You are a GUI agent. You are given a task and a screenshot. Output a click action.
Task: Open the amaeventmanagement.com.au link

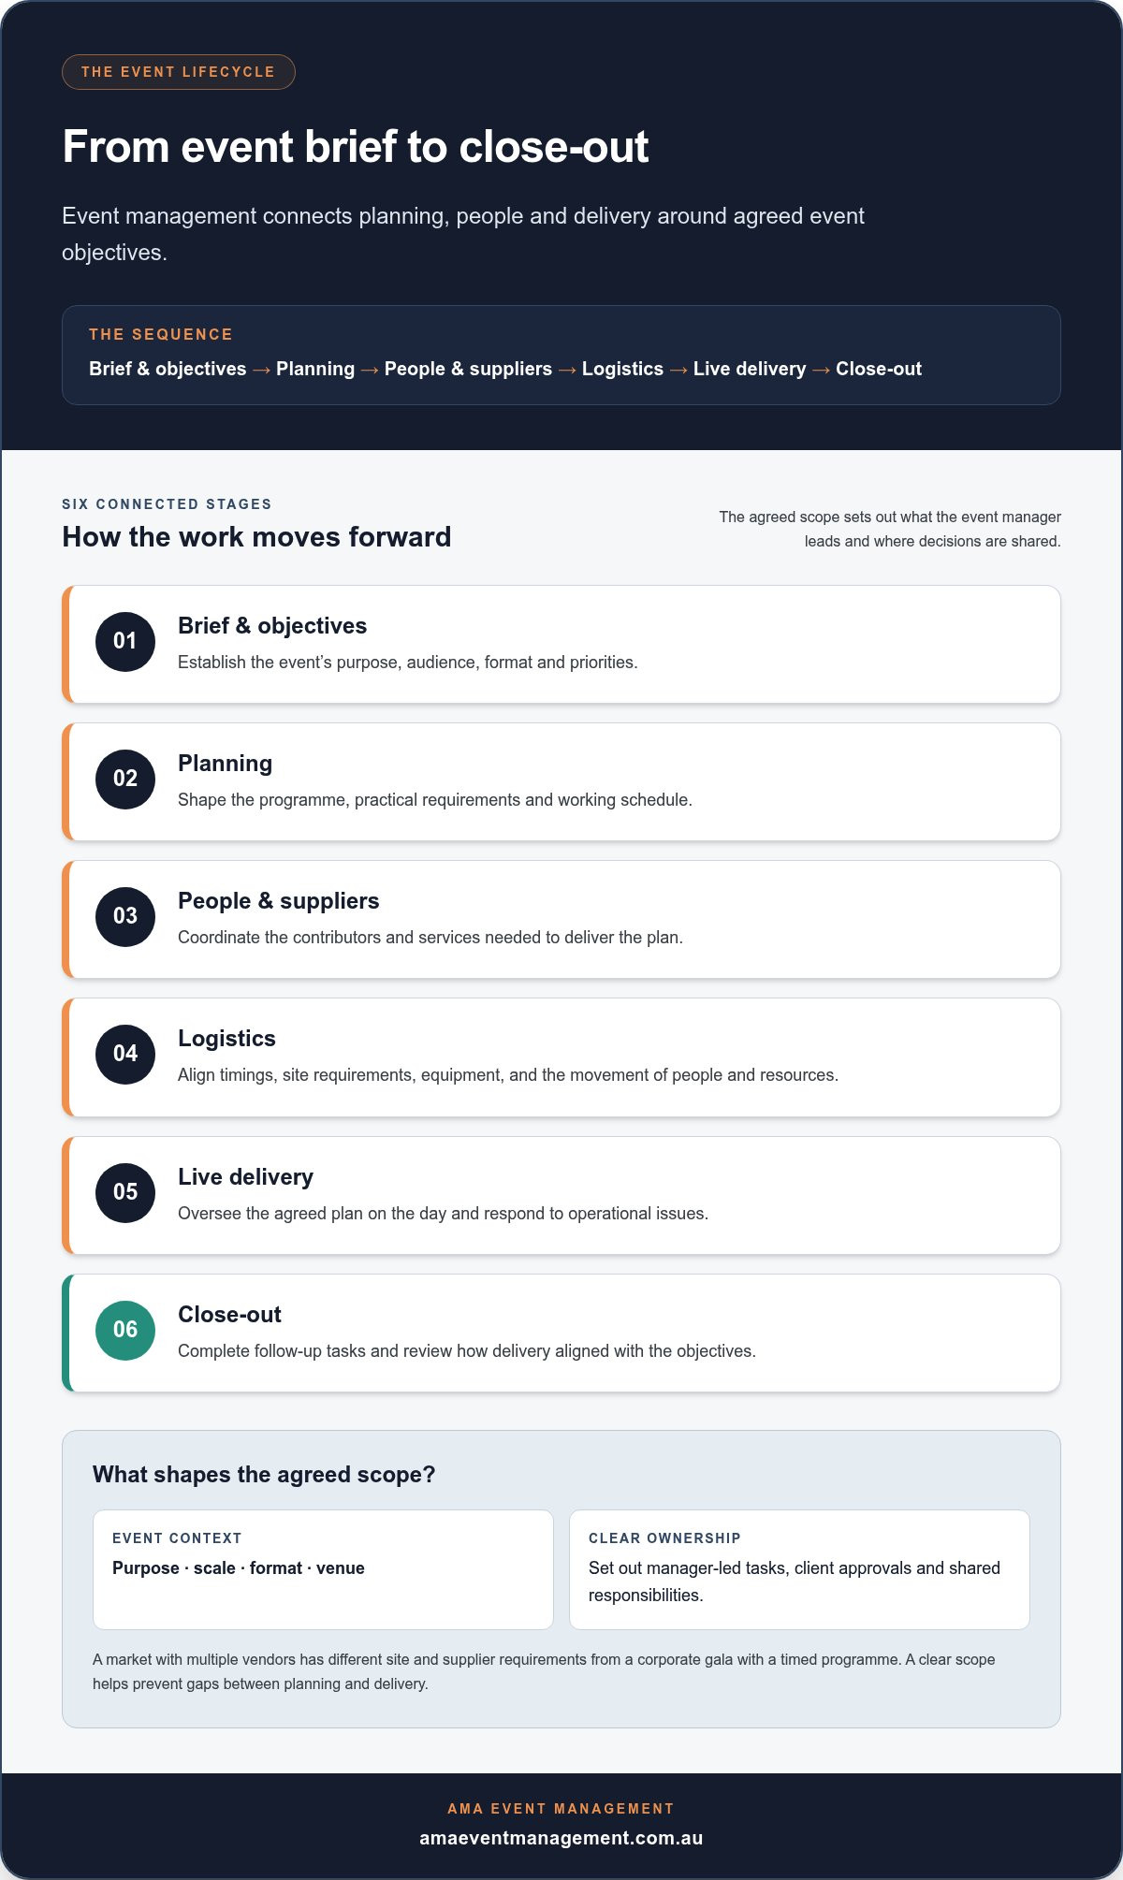click(x=561, y=1838)
